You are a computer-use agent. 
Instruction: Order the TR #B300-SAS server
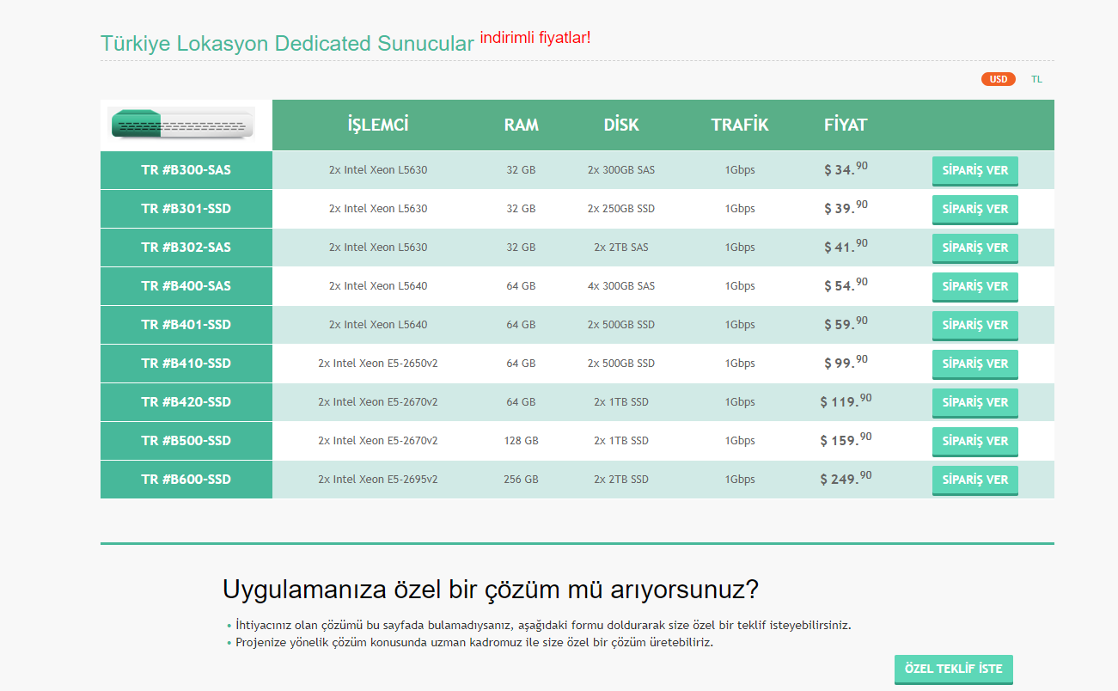pyautogui.click(x=975, y=171)
